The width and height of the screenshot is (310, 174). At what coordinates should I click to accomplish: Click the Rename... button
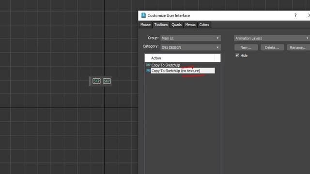click(x=298, y=47)
